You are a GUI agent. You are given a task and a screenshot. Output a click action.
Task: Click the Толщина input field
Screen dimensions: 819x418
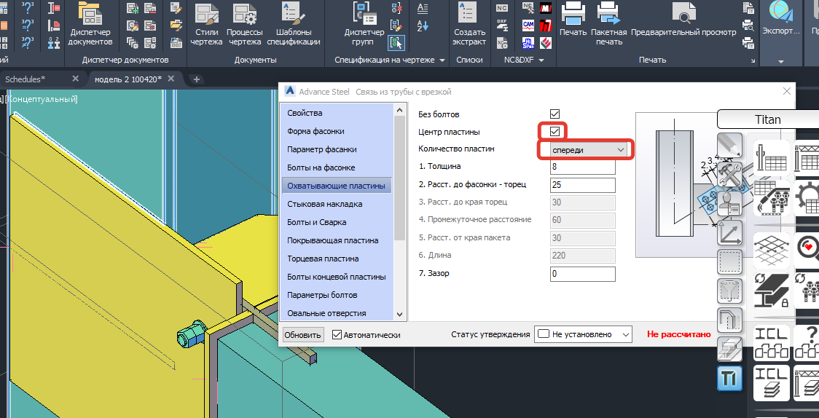pyautogui.click(x=582, y=167)
